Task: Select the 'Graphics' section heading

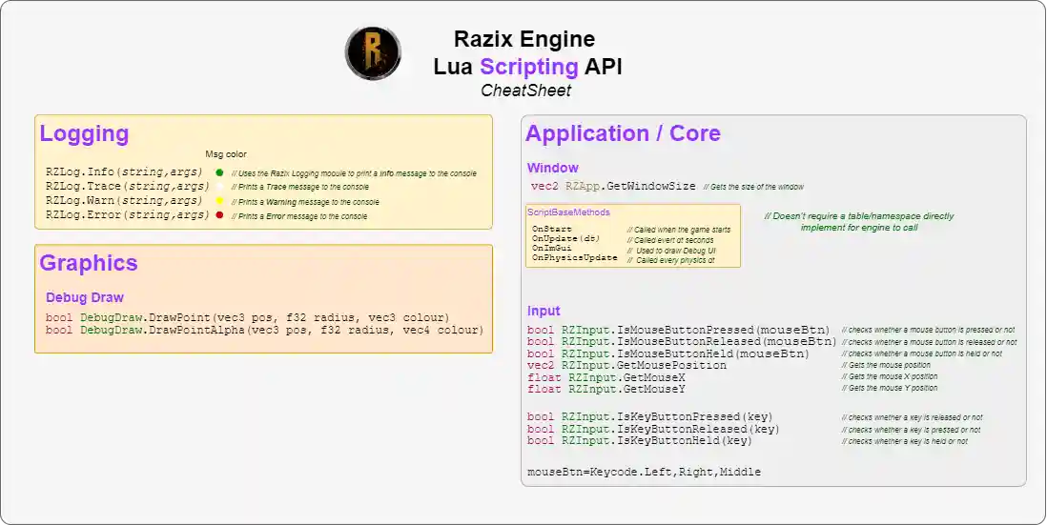Action: coord(89,263)
